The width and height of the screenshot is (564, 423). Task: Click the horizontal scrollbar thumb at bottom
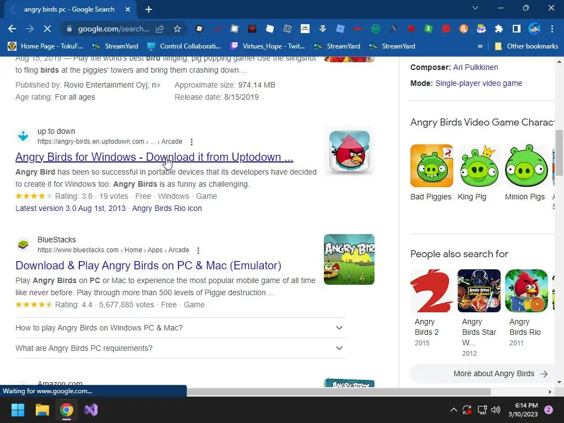click(339, 392)
